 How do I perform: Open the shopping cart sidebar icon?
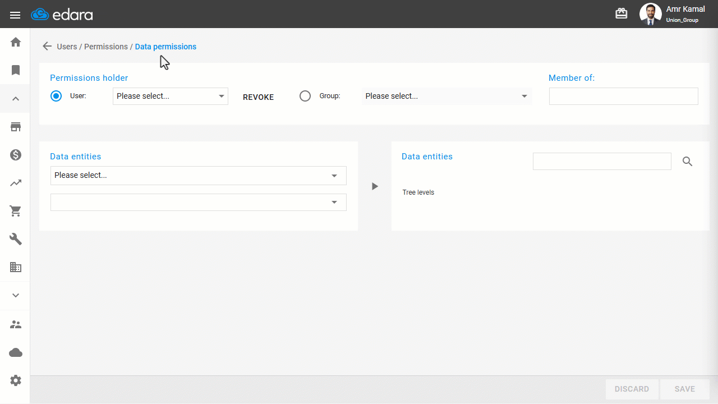(x=16, y=211)
